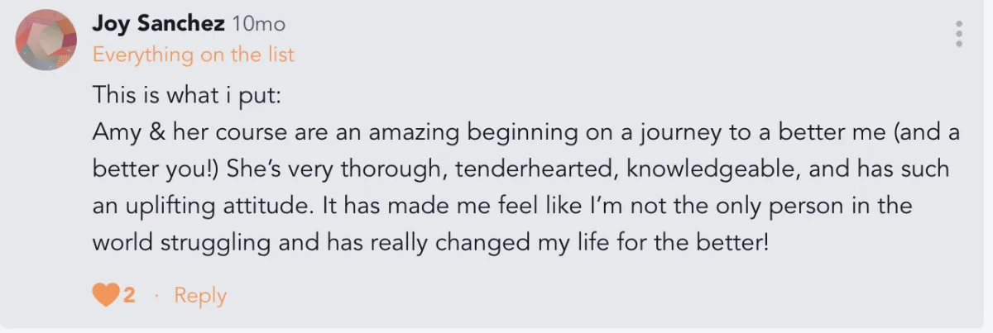Click the dot separator before Reply
The image size is (993, 333).
click(x=156, y=296)
